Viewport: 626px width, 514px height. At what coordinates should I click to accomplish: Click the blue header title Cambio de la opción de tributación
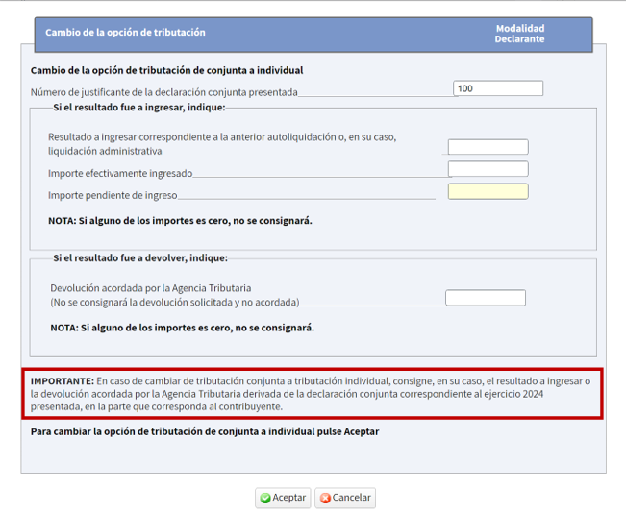(125, 33)
